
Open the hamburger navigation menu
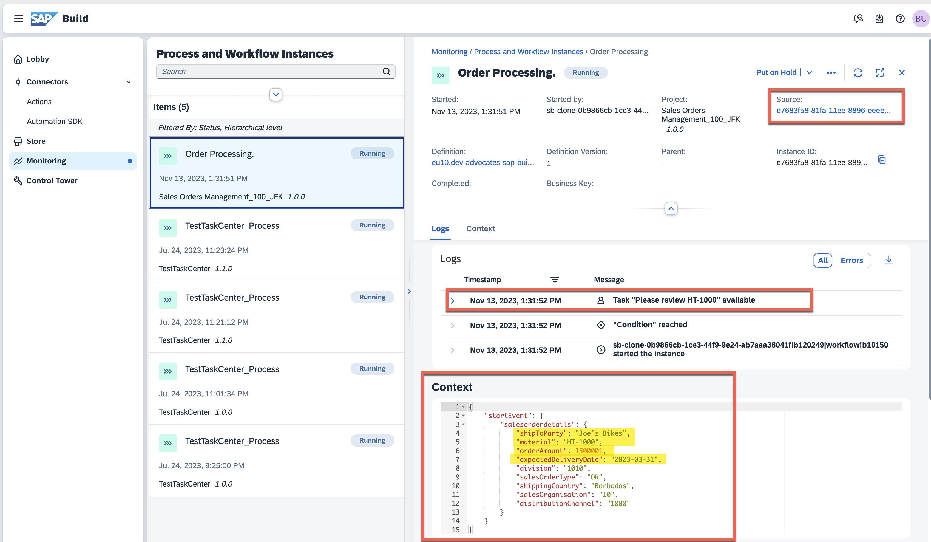18,18
